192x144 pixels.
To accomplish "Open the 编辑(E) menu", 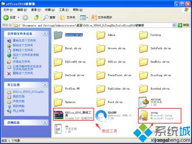I will coord(22,10).
